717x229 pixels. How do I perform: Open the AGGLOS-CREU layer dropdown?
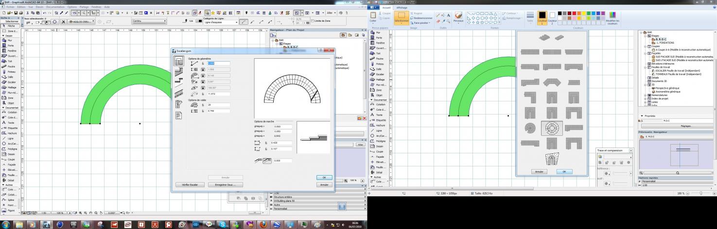tap(81, 22)
